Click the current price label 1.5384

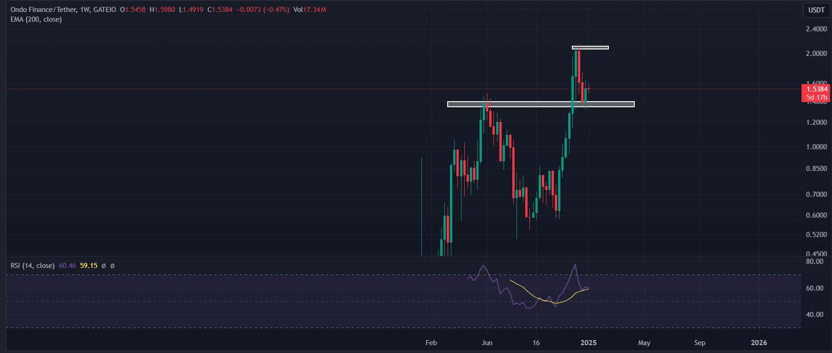pyautogui.click(x=816, y=89)
